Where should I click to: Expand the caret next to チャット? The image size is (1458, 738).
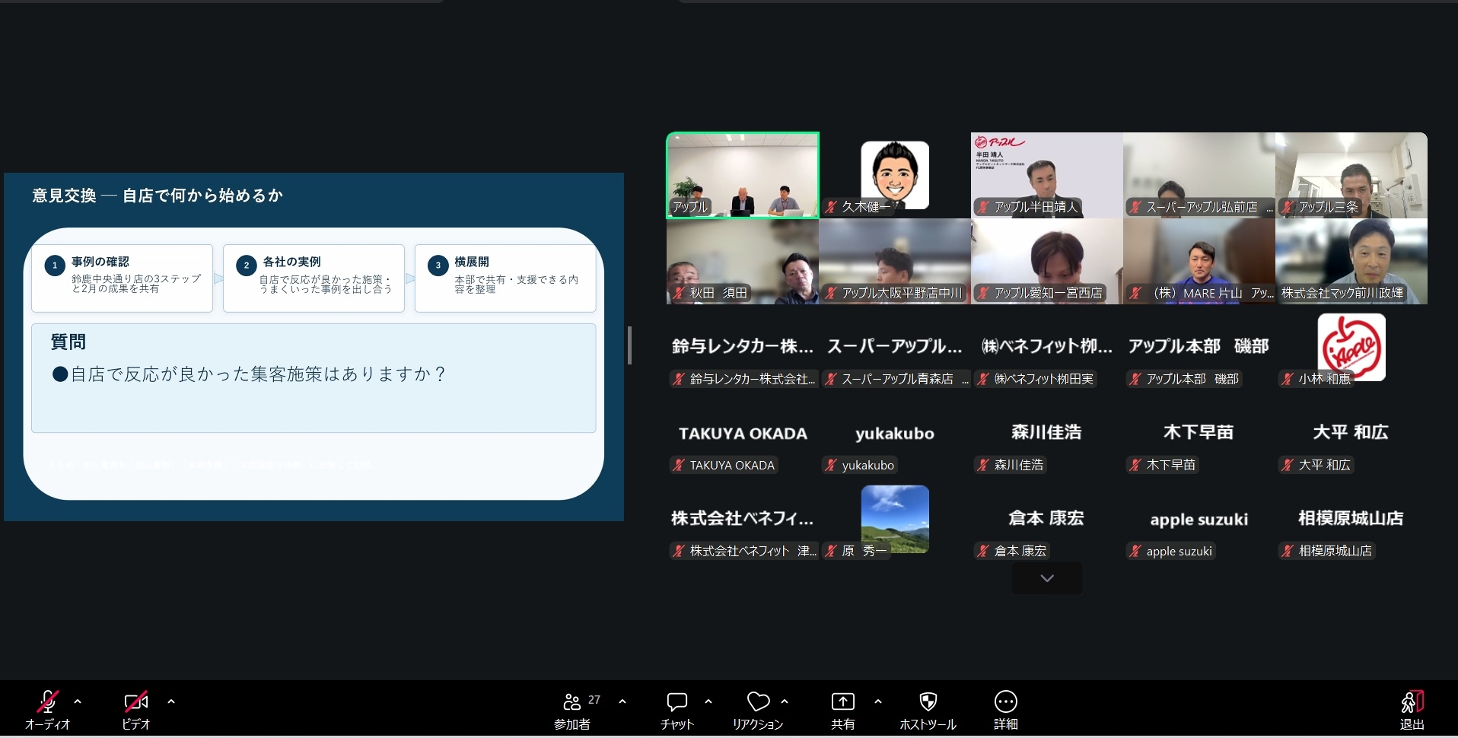pyautogui.click(x=708, y=701)
